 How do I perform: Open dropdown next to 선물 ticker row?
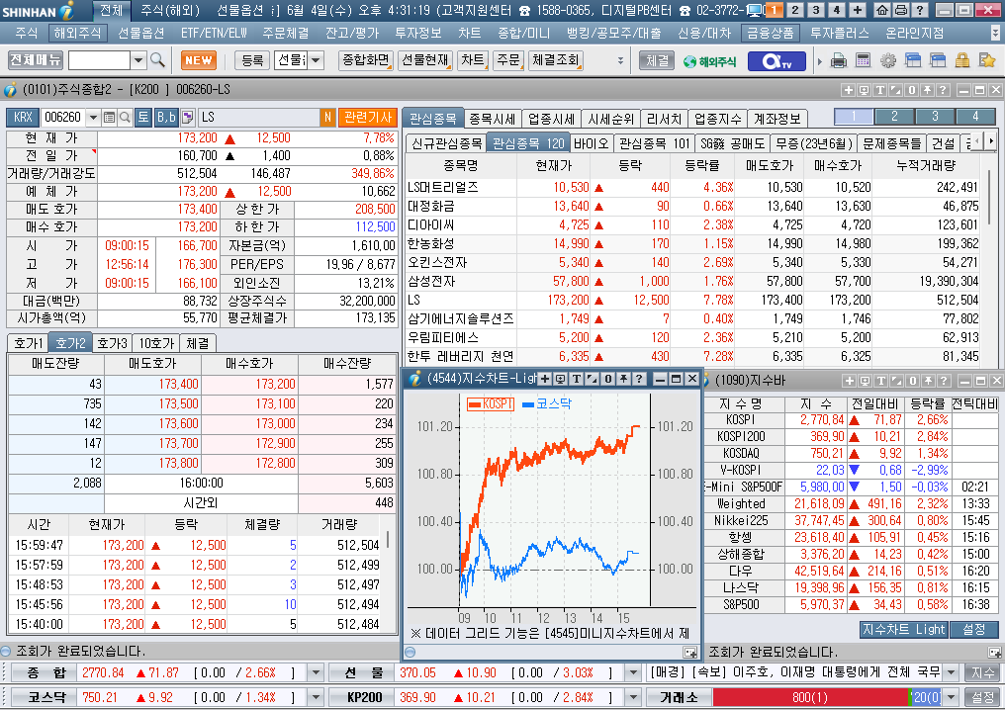pyautogui.click(x=633, y=672)
